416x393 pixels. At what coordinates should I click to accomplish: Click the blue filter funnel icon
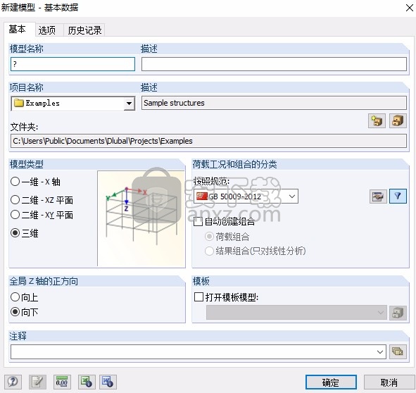tap(398, 196)
